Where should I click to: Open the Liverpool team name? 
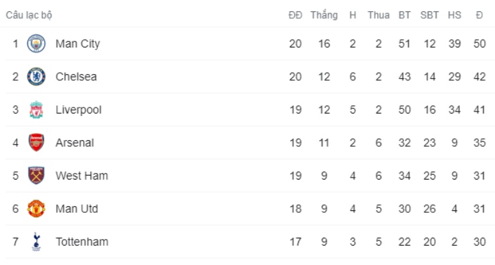tap(79, 109)
